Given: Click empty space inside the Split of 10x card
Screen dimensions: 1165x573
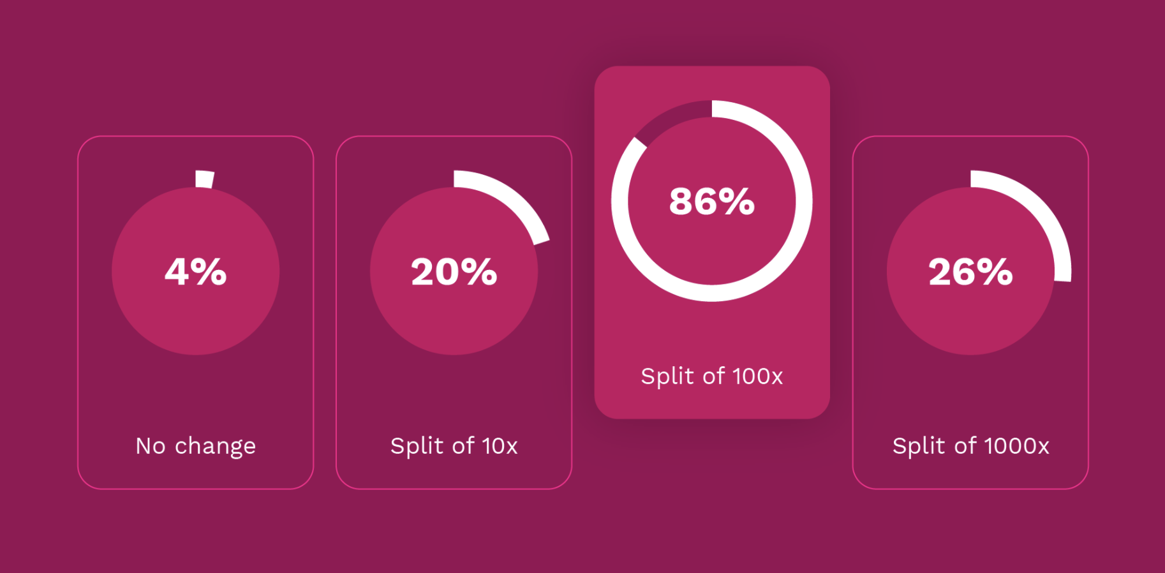Looking at the screenshot, I should [454, 396].
